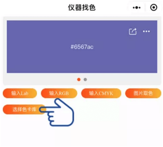Open the mini-program three-dot capsule menu
The image size is (163, 147).
136,8
